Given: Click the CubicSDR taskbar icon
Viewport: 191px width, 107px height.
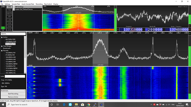Looking at the screenshot, I should click(101, 105).
